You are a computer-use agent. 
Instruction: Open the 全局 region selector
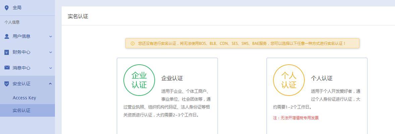tap(27, 8)
